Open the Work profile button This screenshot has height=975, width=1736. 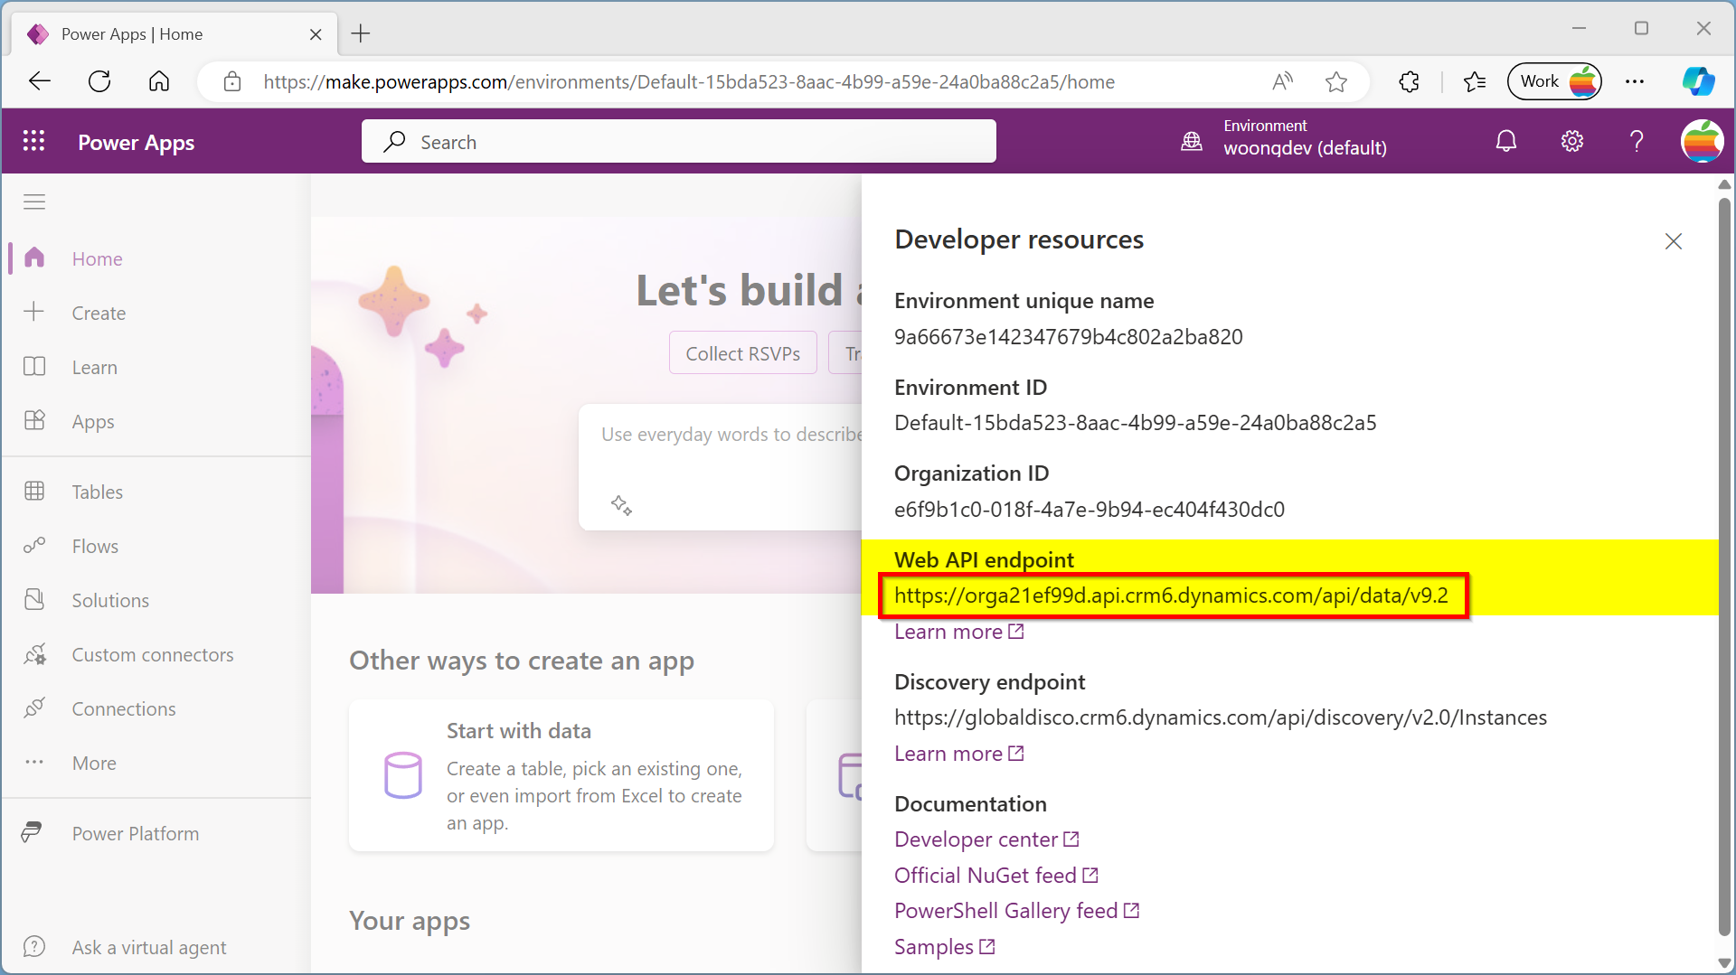1554,81
